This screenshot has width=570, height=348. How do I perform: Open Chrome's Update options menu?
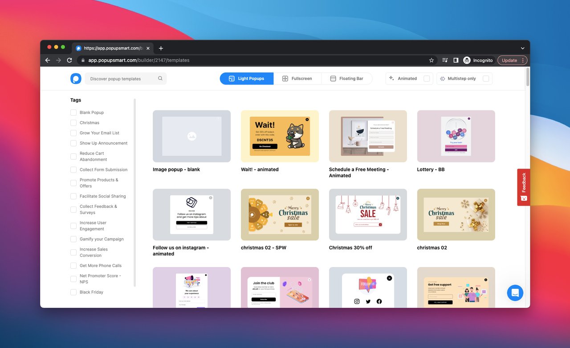(x=522, y=60)
